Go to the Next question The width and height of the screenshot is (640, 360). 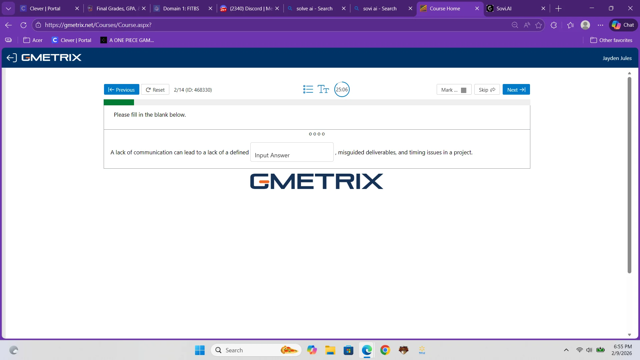pos(516,90)
